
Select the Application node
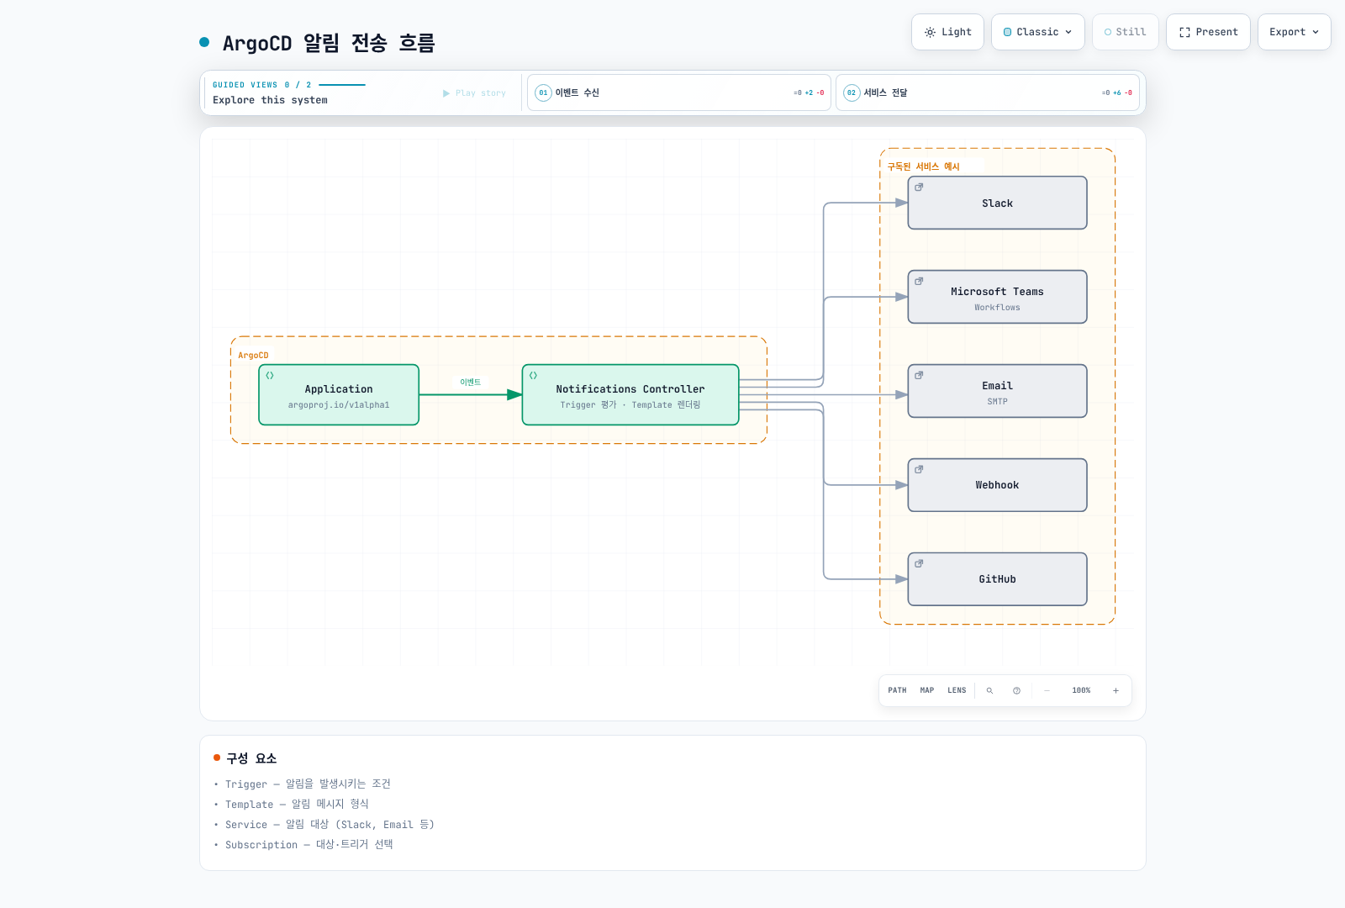coord(339,395)
